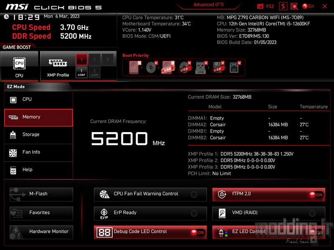This screenshot has width=334, height=250.
Task: Select XMP user profile 1
Action: [x=81, y=72]
